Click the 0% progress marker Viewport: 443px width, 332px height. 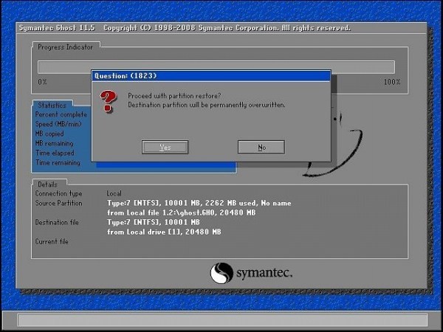tap(42, 82)
